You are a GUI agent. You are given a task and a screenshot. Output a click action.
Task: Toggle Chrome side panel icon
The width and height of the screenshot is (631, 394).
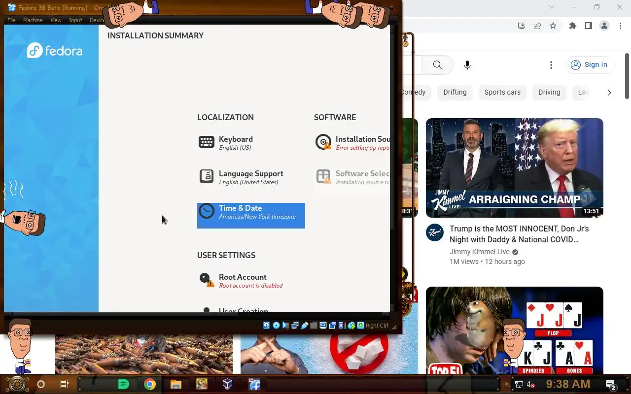point(589,26)
